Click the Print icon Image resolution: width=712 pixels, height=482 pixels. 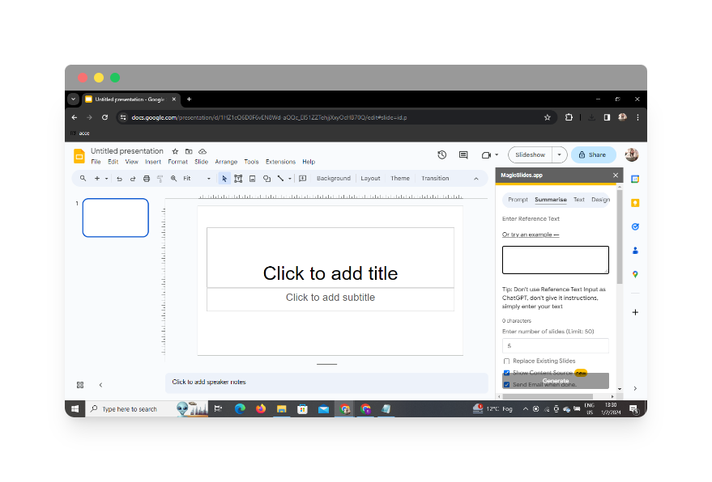click(147, 179)
